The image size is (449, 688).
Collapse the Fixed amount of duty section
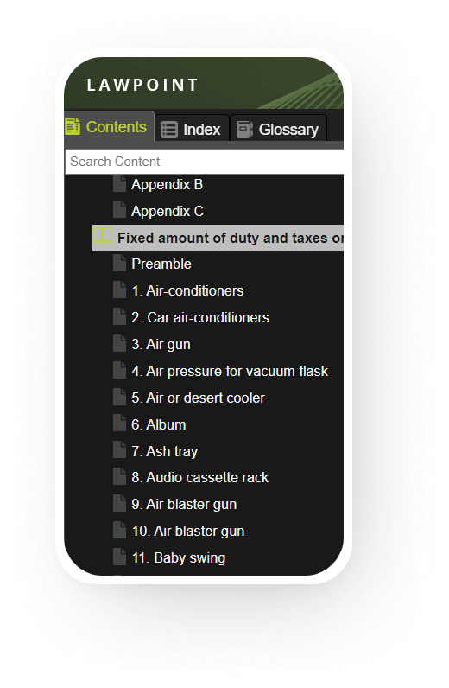(218, 238)
